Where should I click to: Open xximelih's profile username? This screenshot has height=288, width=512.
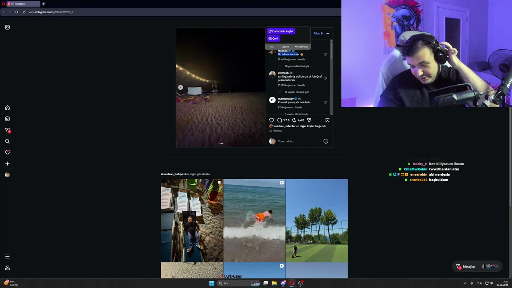[x=283, y=73]
